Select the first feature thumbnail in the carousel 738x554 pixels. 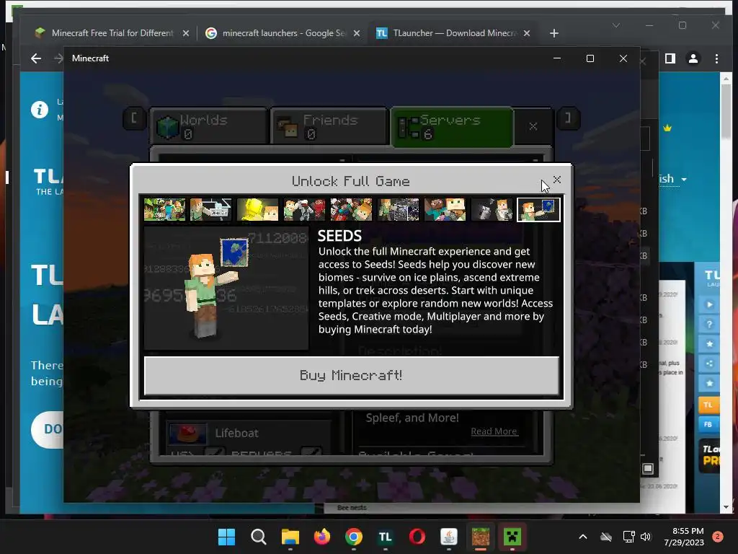(x=165, y=209)
